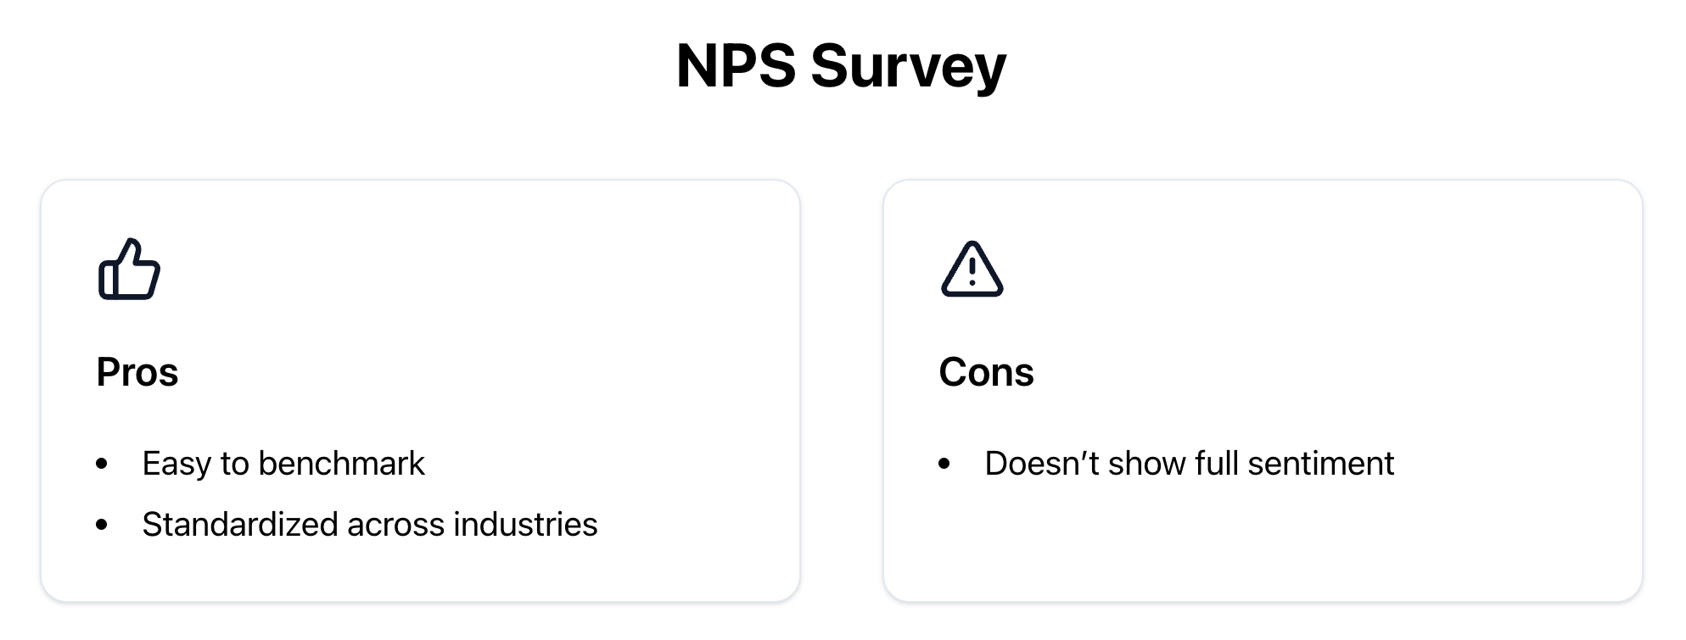The image size is (1686, 640).
Task: Click the thumbs-up icon
Action: pyautogui.click(x=129, y=270)
